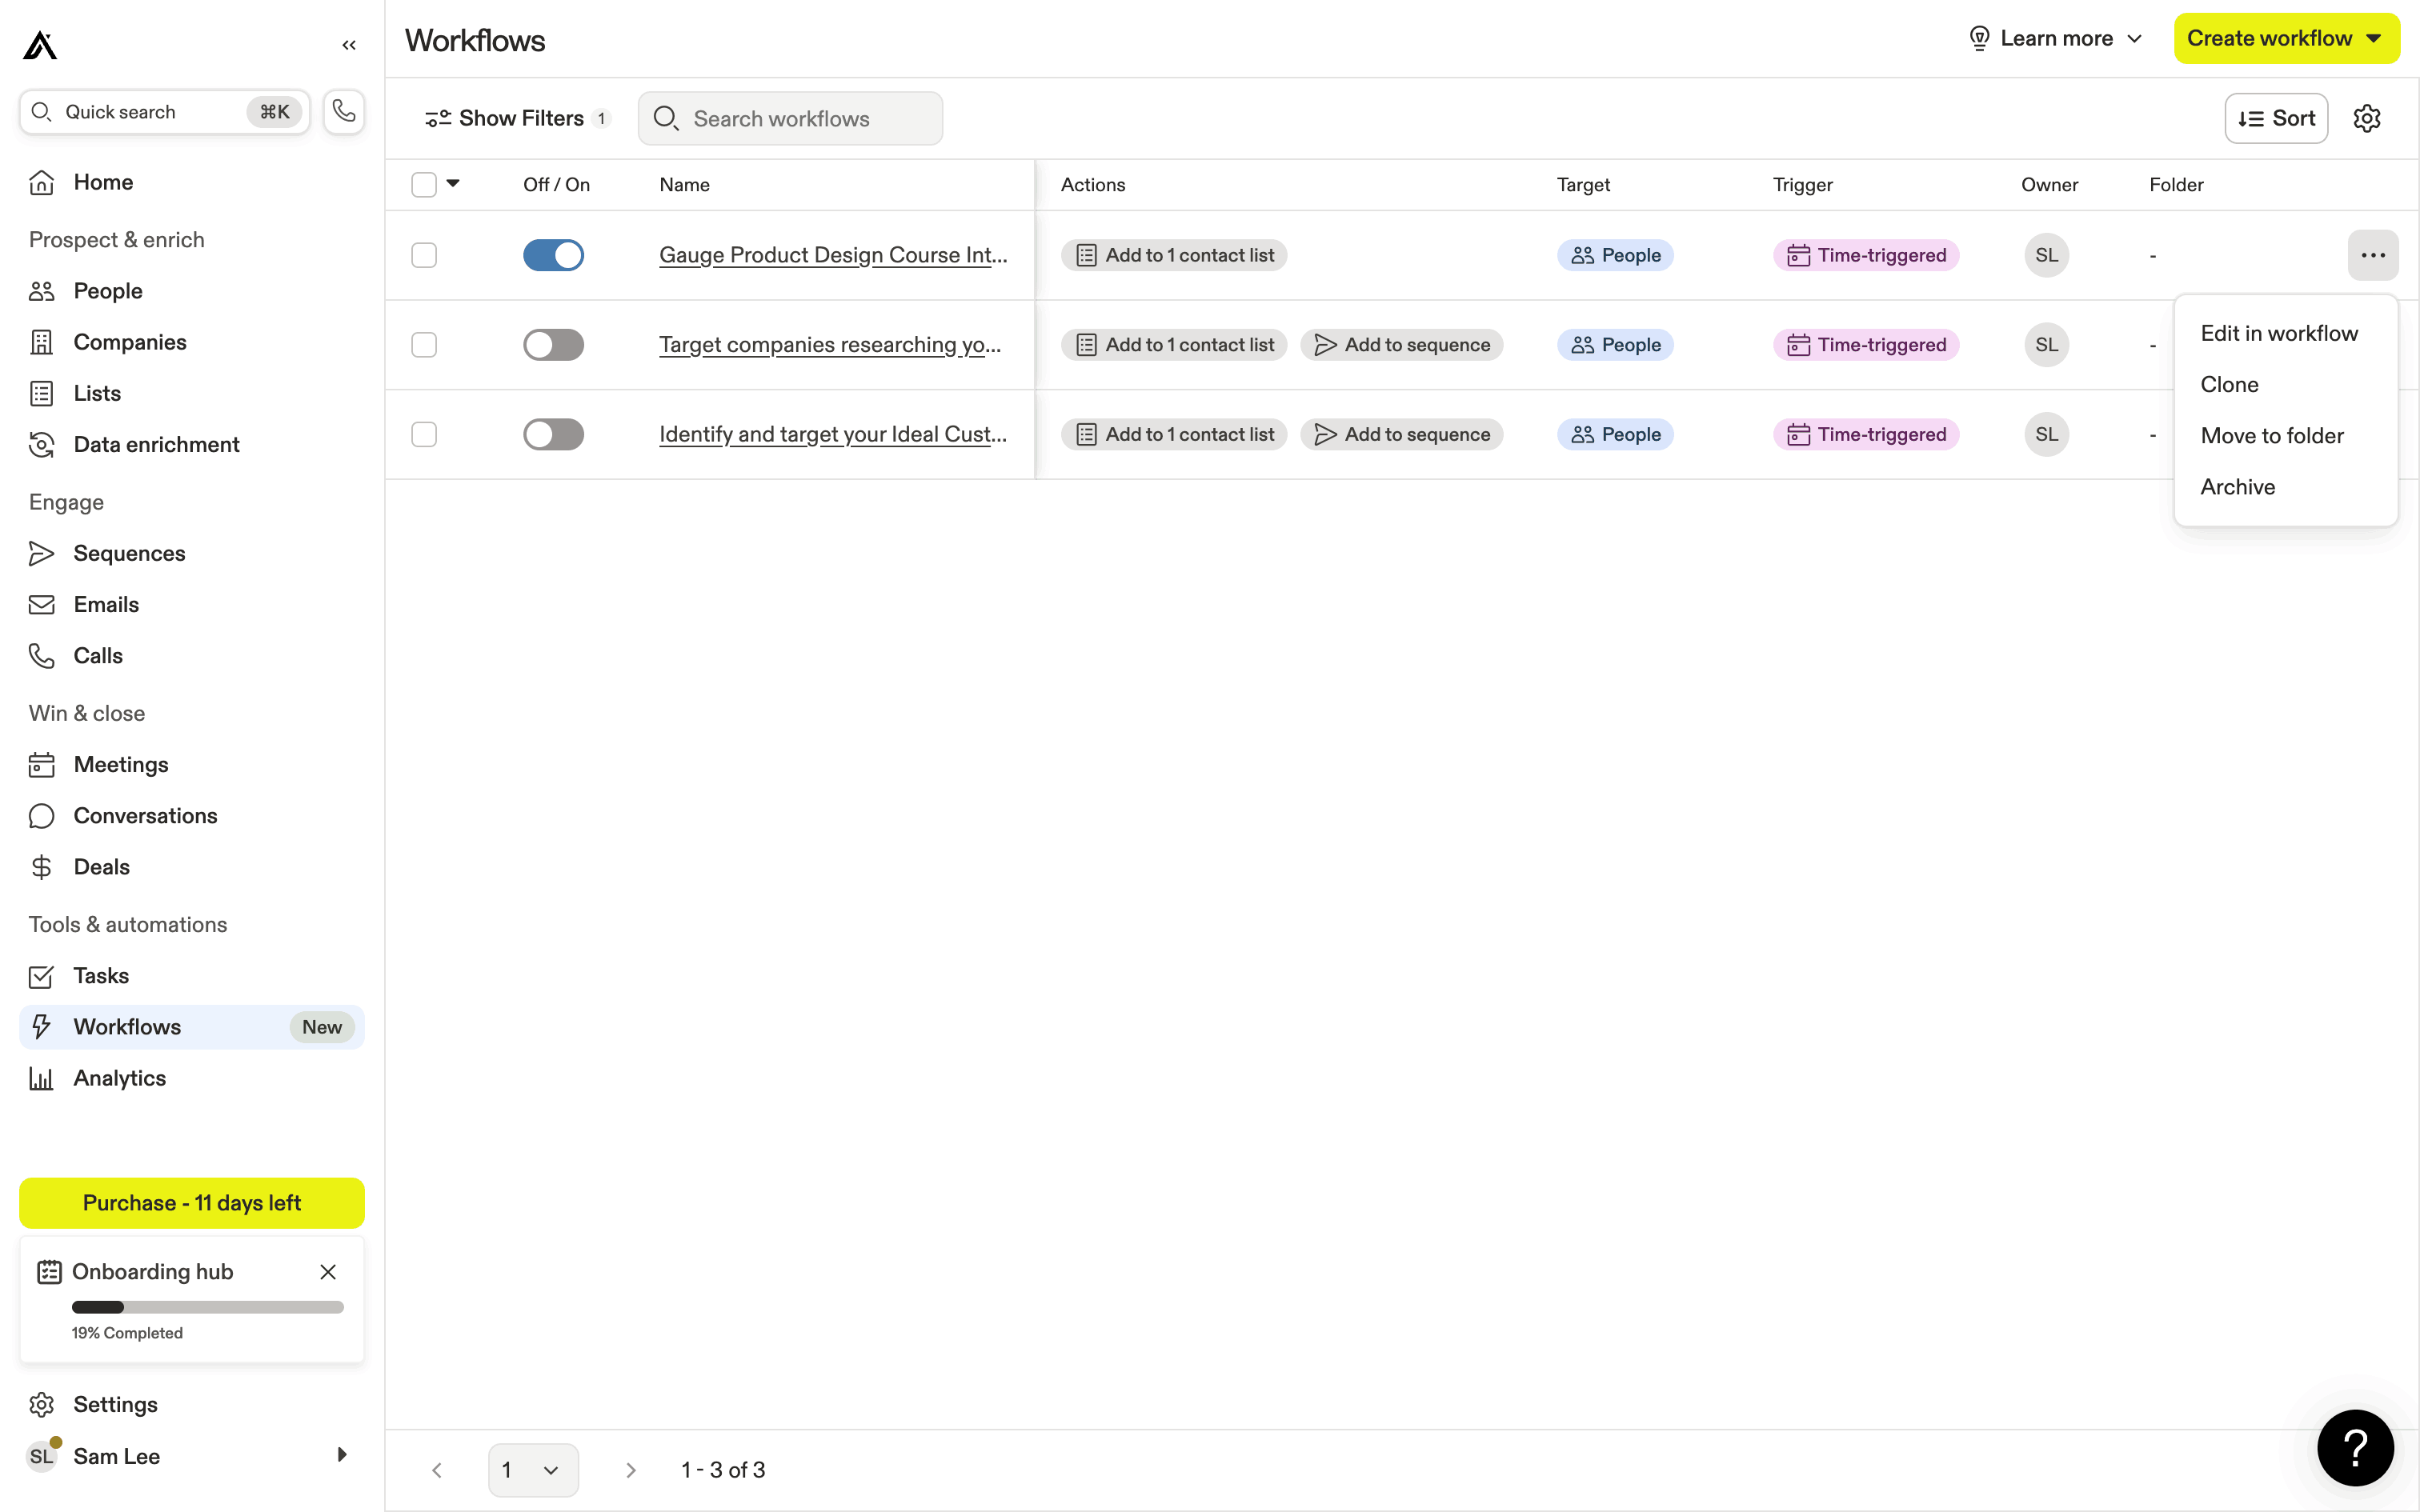This screenshot has width=2420, height=1512.
Task: Open Data enrichment from sidebar
Action: (x=156, y=444)
